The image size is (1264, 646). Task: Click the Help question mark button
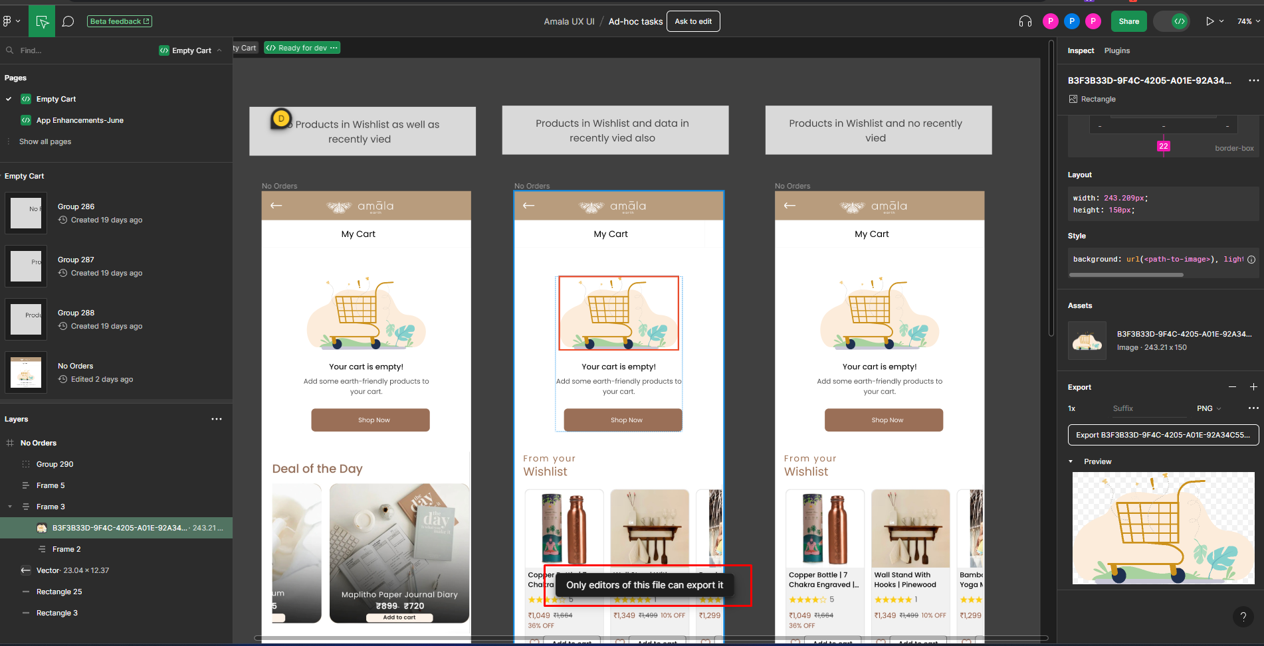[x=1243, y=617]
